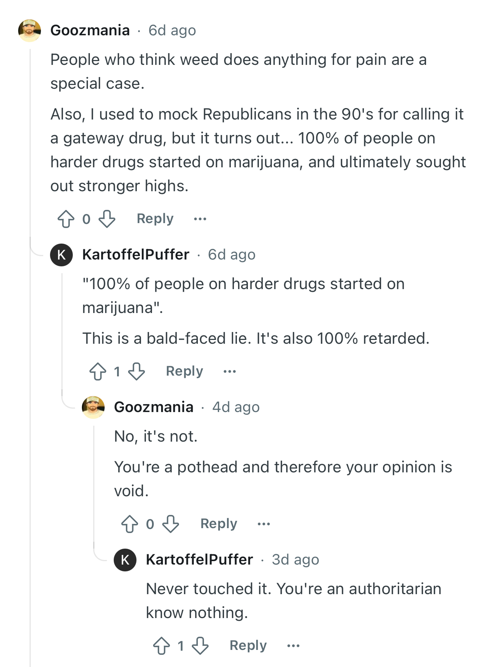Downvote Goozmania's pothead comment

(171, 524)
